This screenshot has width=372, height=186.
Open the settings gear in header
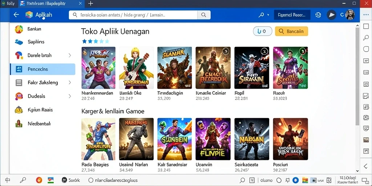click(318, 15)
